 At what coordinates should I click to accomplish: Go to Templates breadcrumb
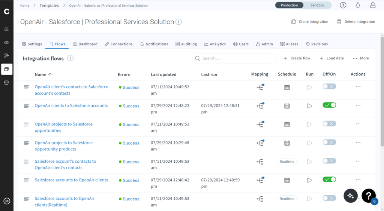click(49, 5)
